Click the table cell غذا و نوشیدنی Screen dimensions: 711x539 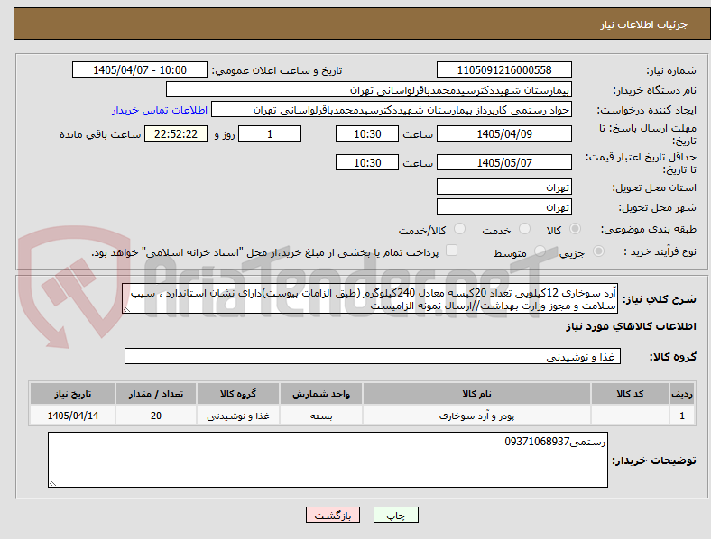coord(238,416)
